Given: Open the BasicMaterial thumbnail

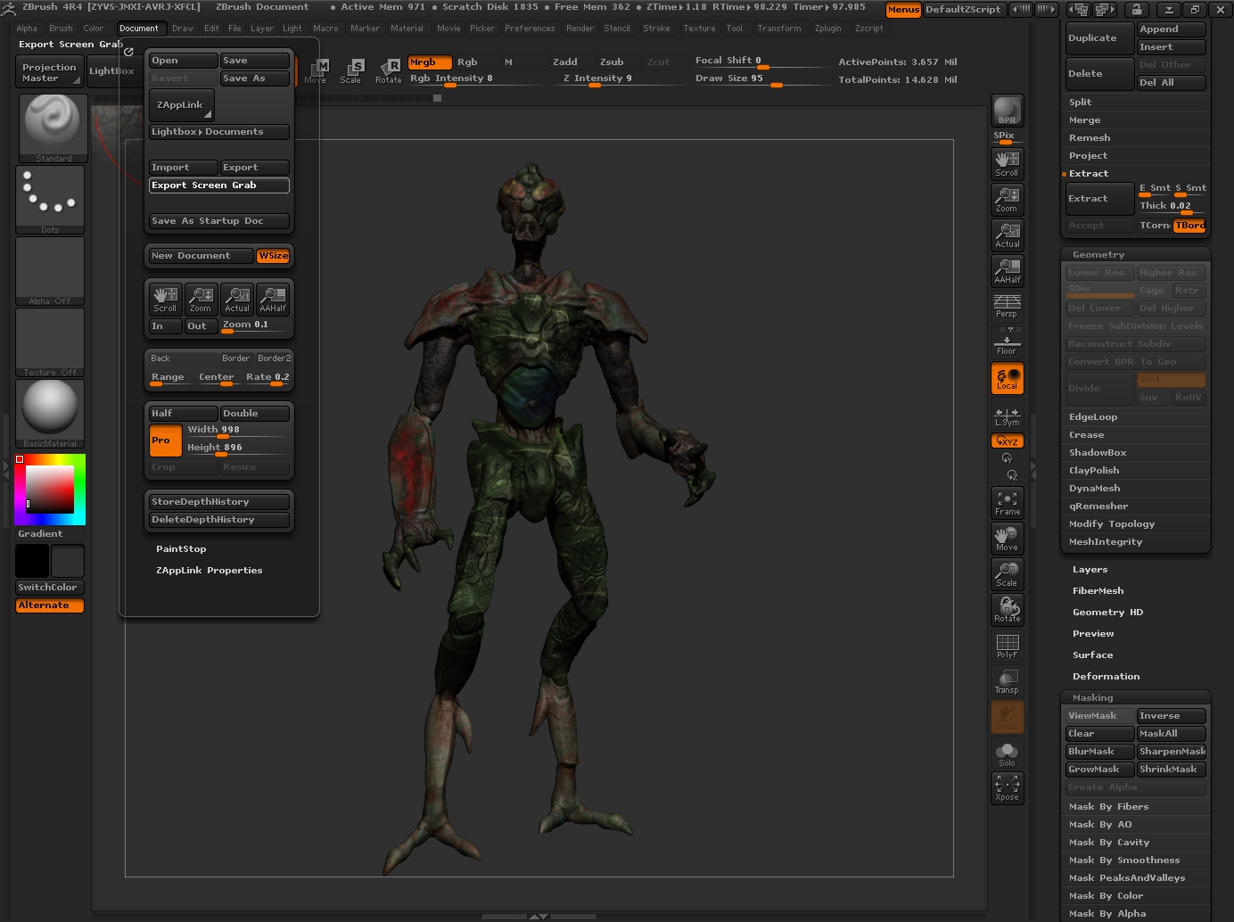Looking at the screenshot, I should 51,414.
